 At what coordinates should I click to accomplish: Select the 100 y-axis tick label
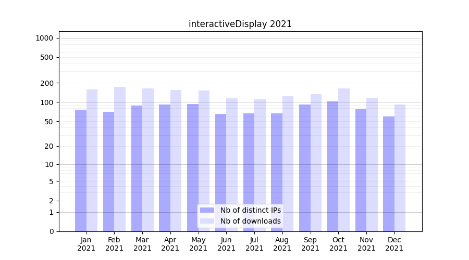point(47,102)
